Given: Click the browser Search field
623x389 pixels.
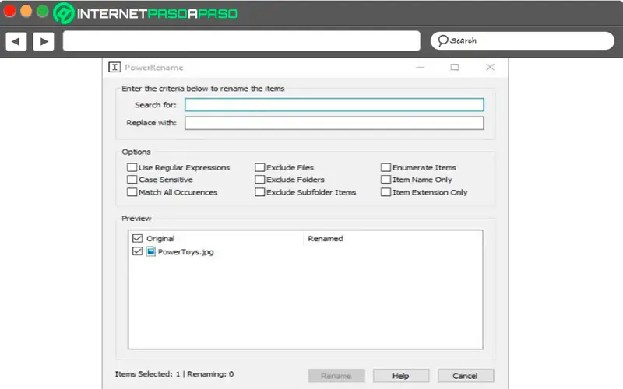Looking at the screenshot, I should pyautogui.click(x=523, y=40).
